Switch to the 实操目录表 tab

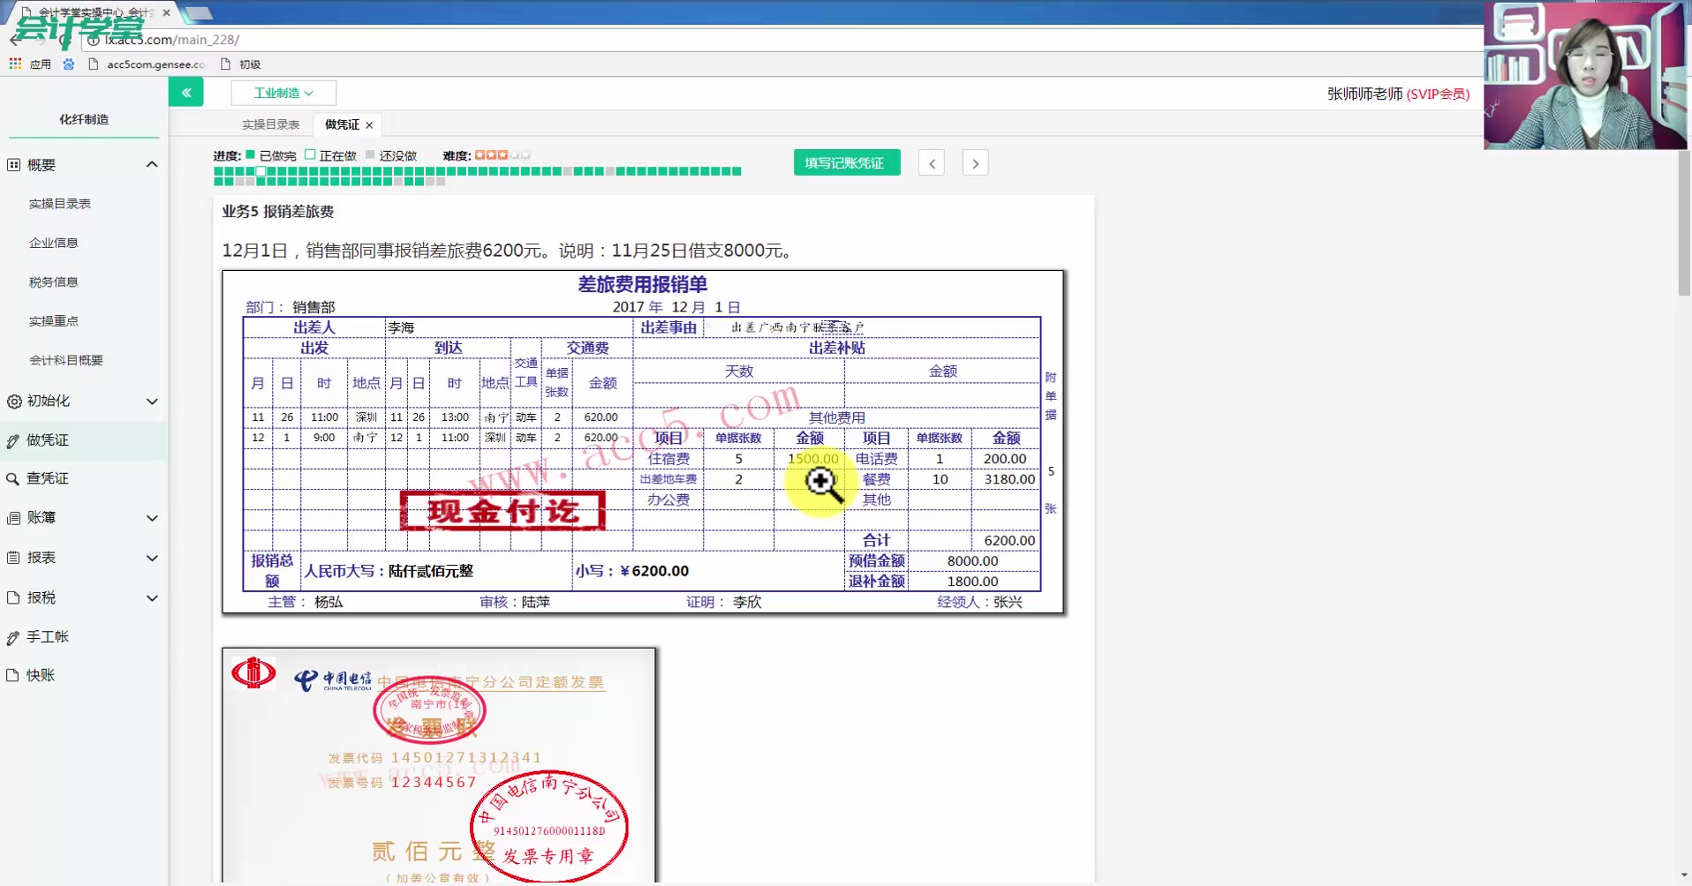coord(269,124)
